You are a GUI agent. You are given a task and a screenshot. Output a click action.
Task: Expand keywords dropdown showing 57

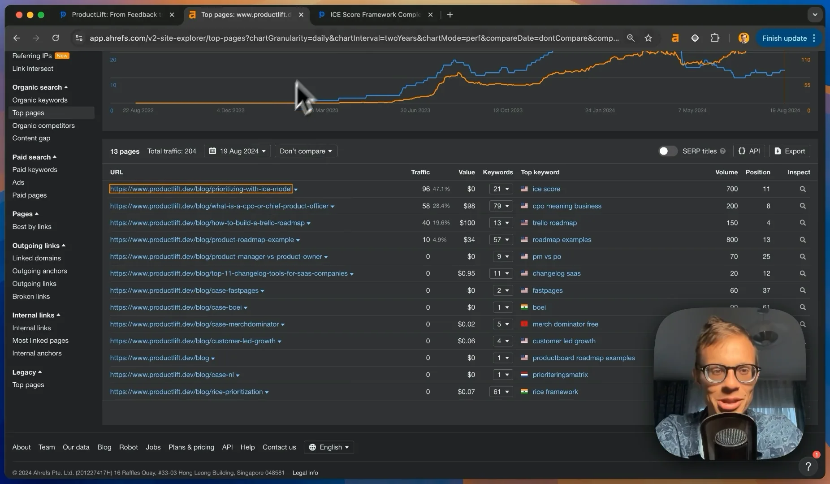coord(501,240)
